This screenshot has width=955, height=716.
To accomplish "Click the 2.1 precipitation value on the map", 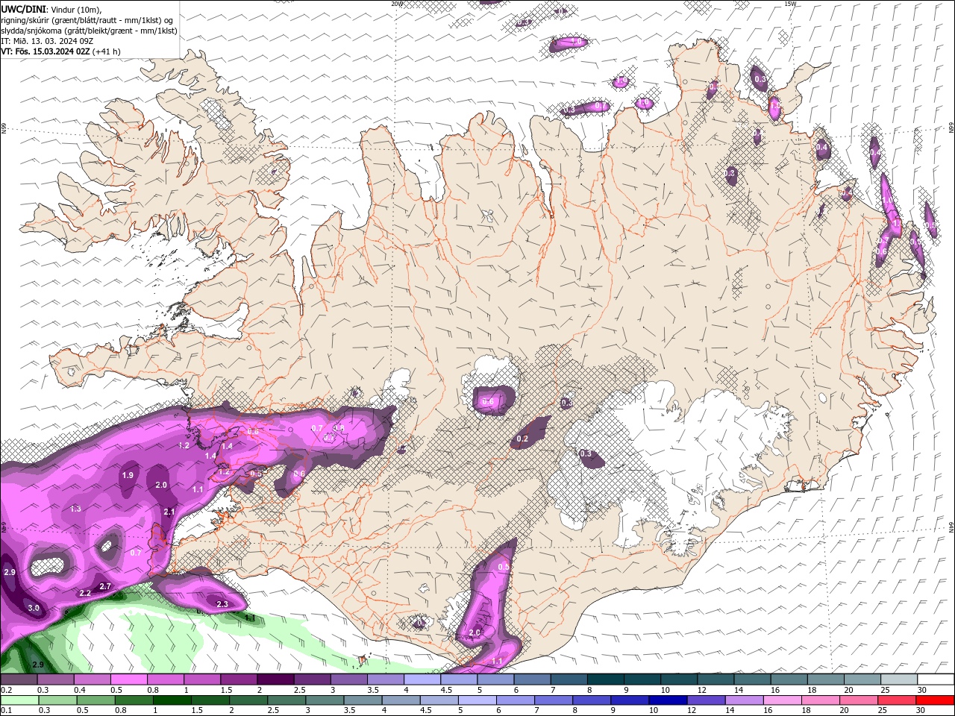I will coord(169,512).
